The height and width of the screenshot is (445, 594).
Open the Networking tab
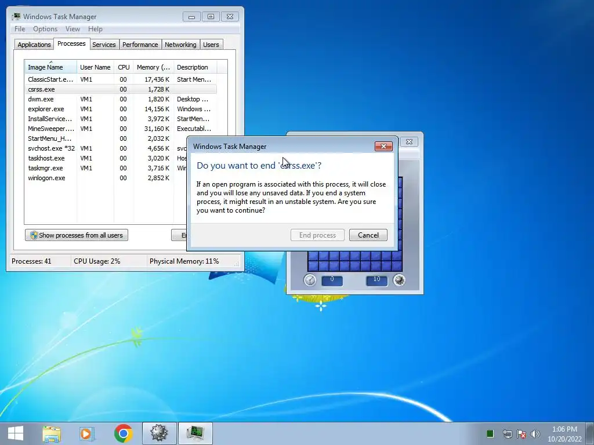click(180, 45)
